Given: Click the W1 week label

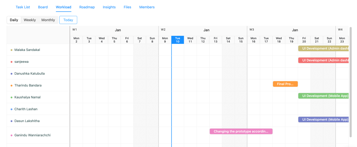Looking at the screenshot, I should click(75, 30).
